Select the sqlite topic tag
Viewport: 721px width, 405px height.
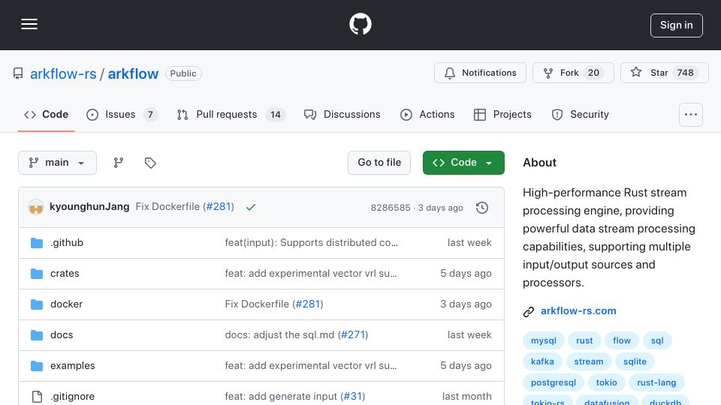coord(635,361)
